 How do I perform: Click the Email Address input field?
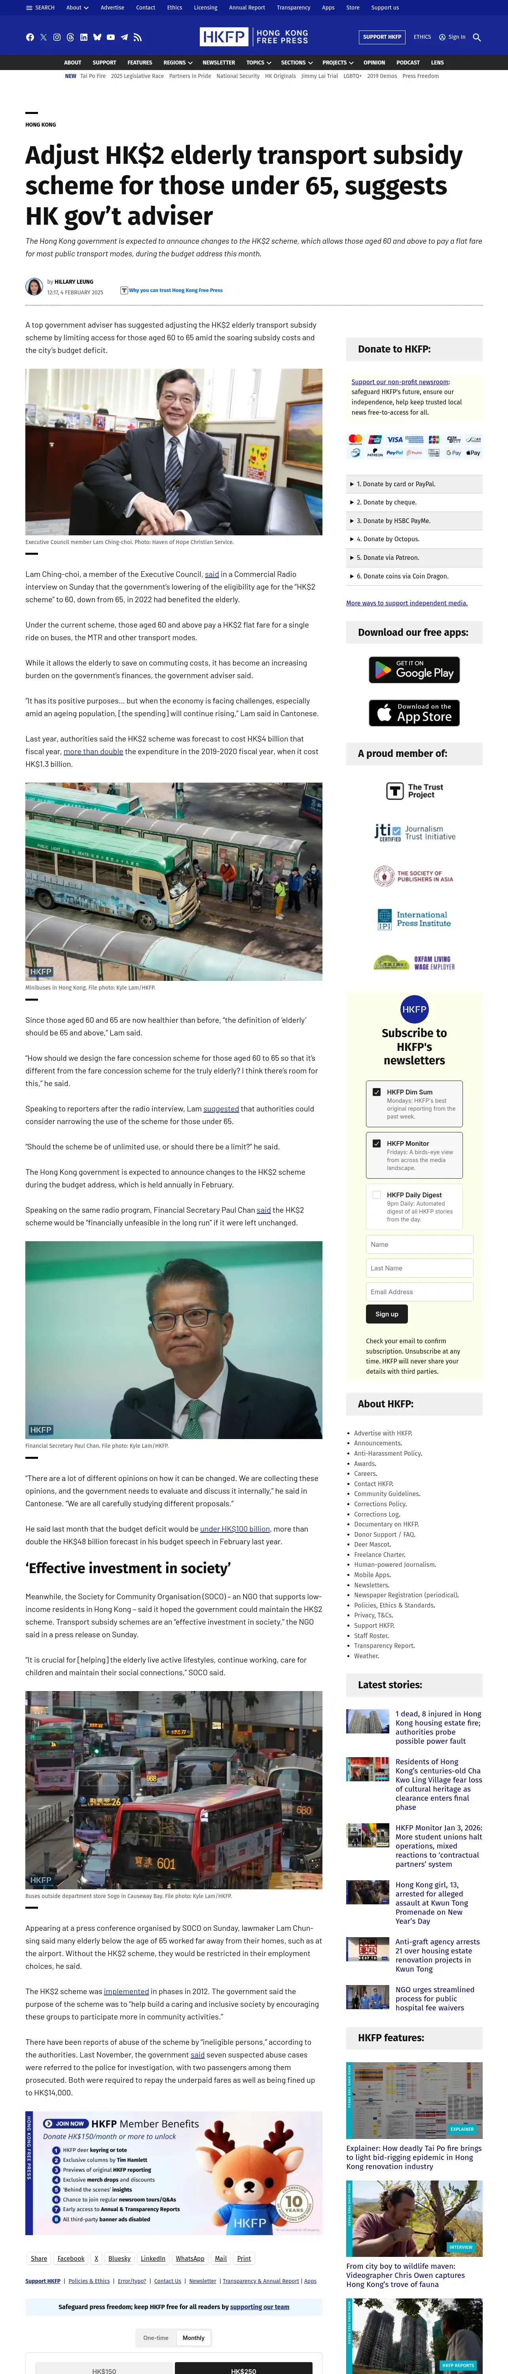coord(419,1292)
